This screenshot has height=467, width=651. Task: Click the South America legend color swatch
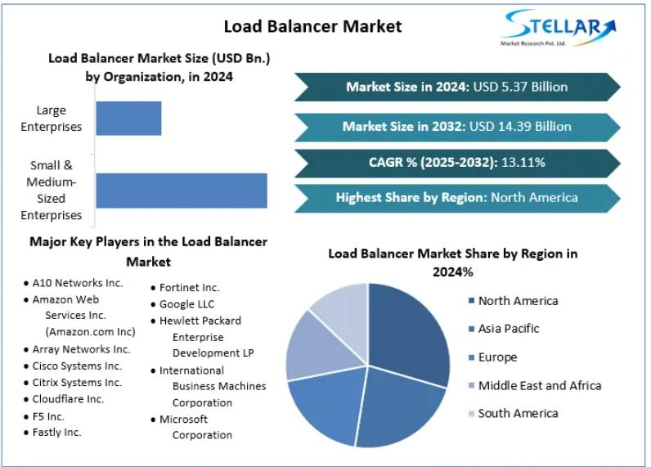[471, 414]
